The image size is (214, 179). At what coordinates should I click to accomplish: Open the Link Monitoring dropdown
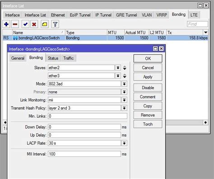(124, 100)
